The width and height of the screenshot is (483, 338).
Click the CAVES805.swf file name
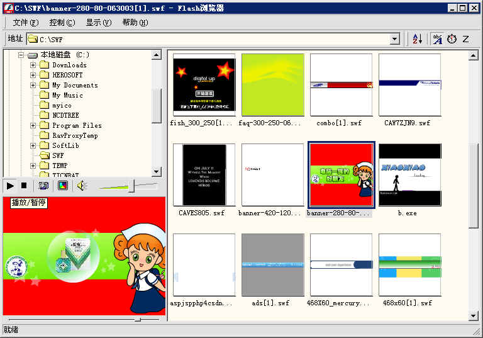202,213
